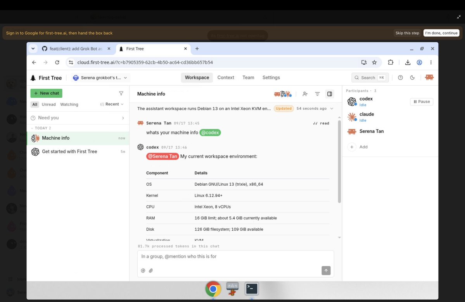Click the @ mention icon in composer
The width and height of the screenshot is (465, 302).
143,271
